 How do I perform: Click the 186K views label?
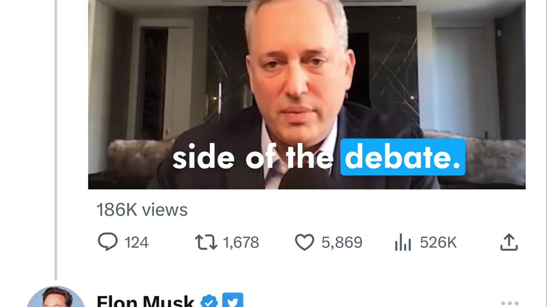click(142, 210)
